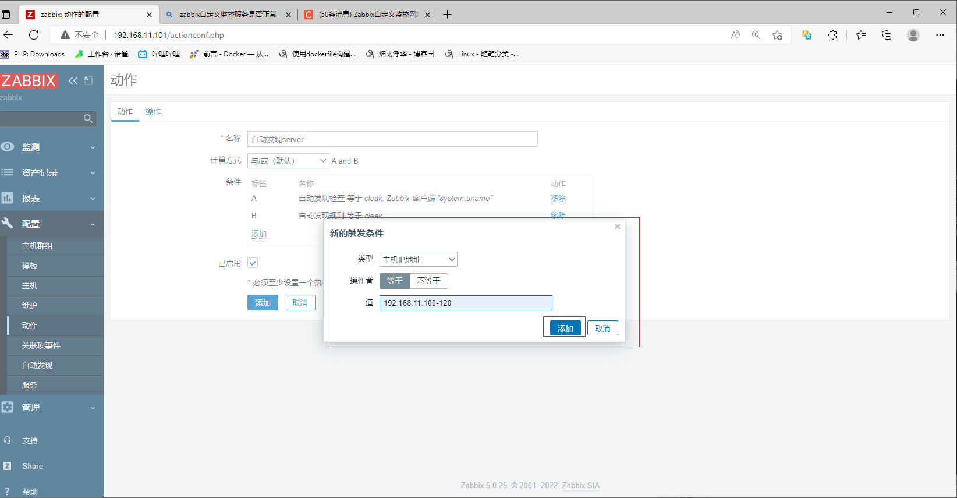Close the zabbix 动作的配置 browser tab

coord(149,15)
